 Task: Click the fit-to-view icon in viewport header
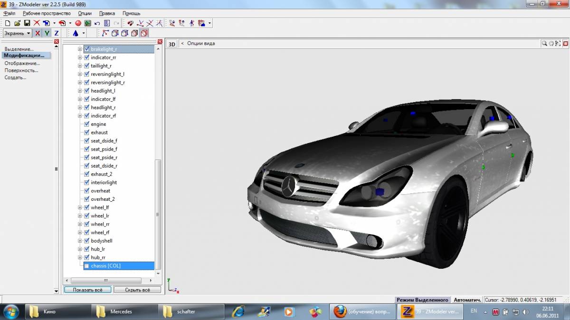pyautogui.click(x=558, y=44)
